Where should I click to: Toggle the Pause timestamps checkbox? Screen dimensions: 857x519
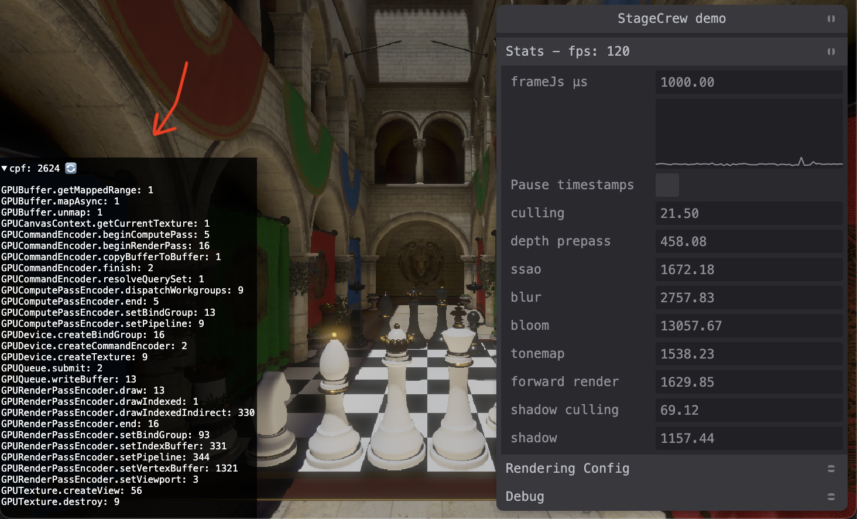pyautogui.click(x=667, y=185)
